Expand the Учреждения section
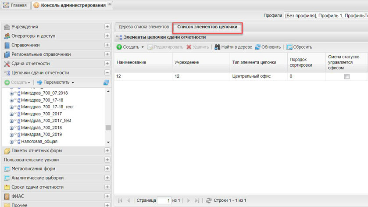368x207 pixels. (107, 27)
